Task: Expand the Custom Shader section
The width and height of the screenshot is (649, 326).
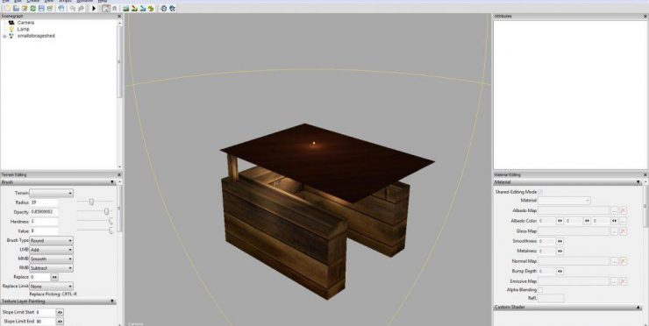Action: click(x=638, y=308)
